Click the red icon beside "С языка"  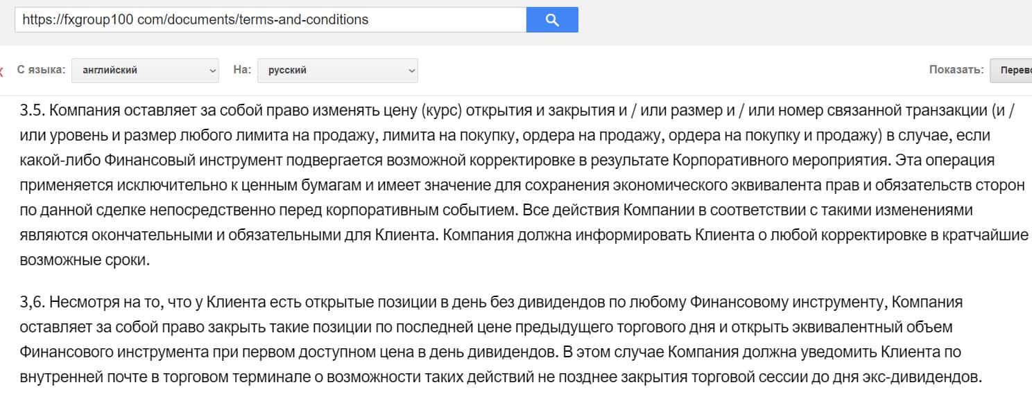click(x=1, y=71)
